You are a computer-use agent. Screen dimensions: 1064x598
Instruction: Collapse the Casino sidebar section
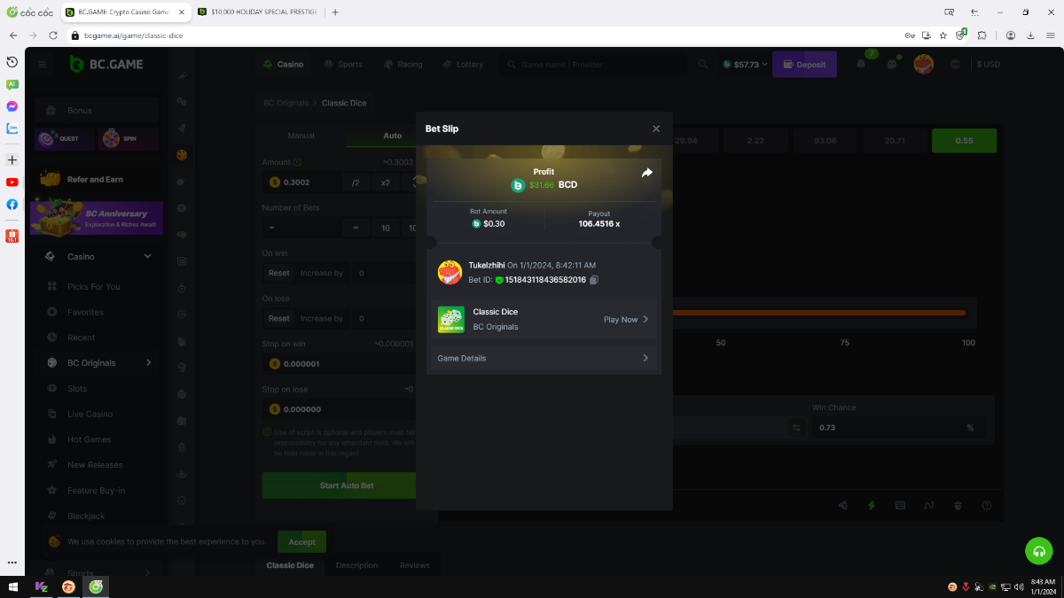point(147,257)
